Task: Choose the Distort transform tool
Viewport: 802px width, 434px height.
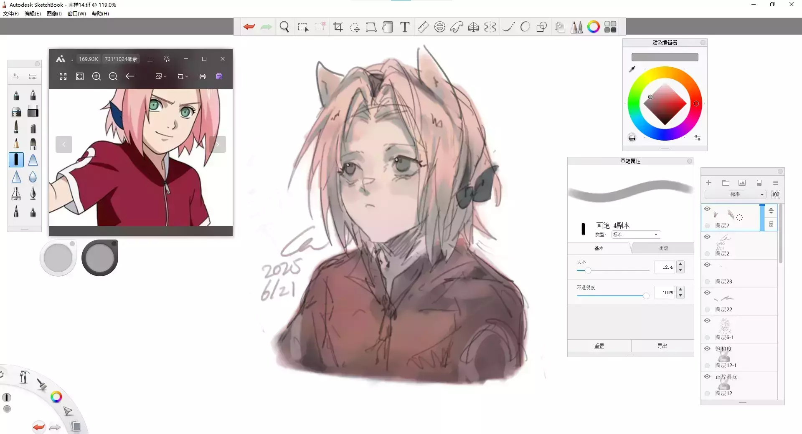Action: 371,27
